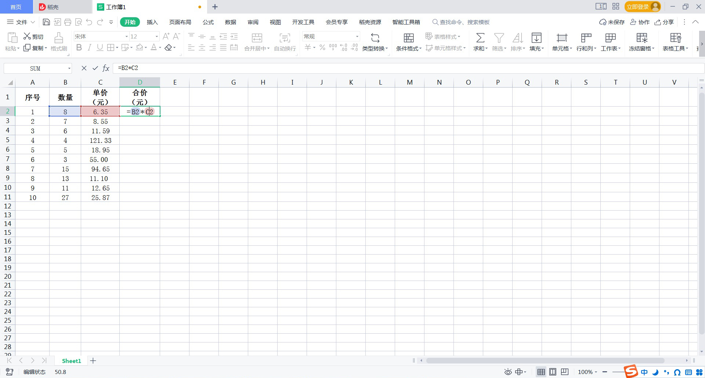Open the font name dropdown (宋体)
The width and height of the screenshot is (705, 378).
(x=126, y=36)
